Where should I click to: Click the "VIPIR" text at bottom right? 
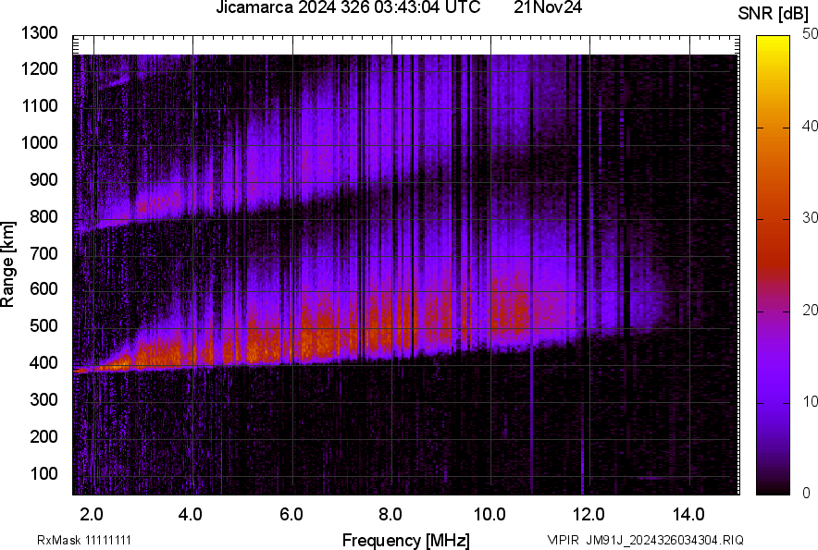[x=562, y=540]
